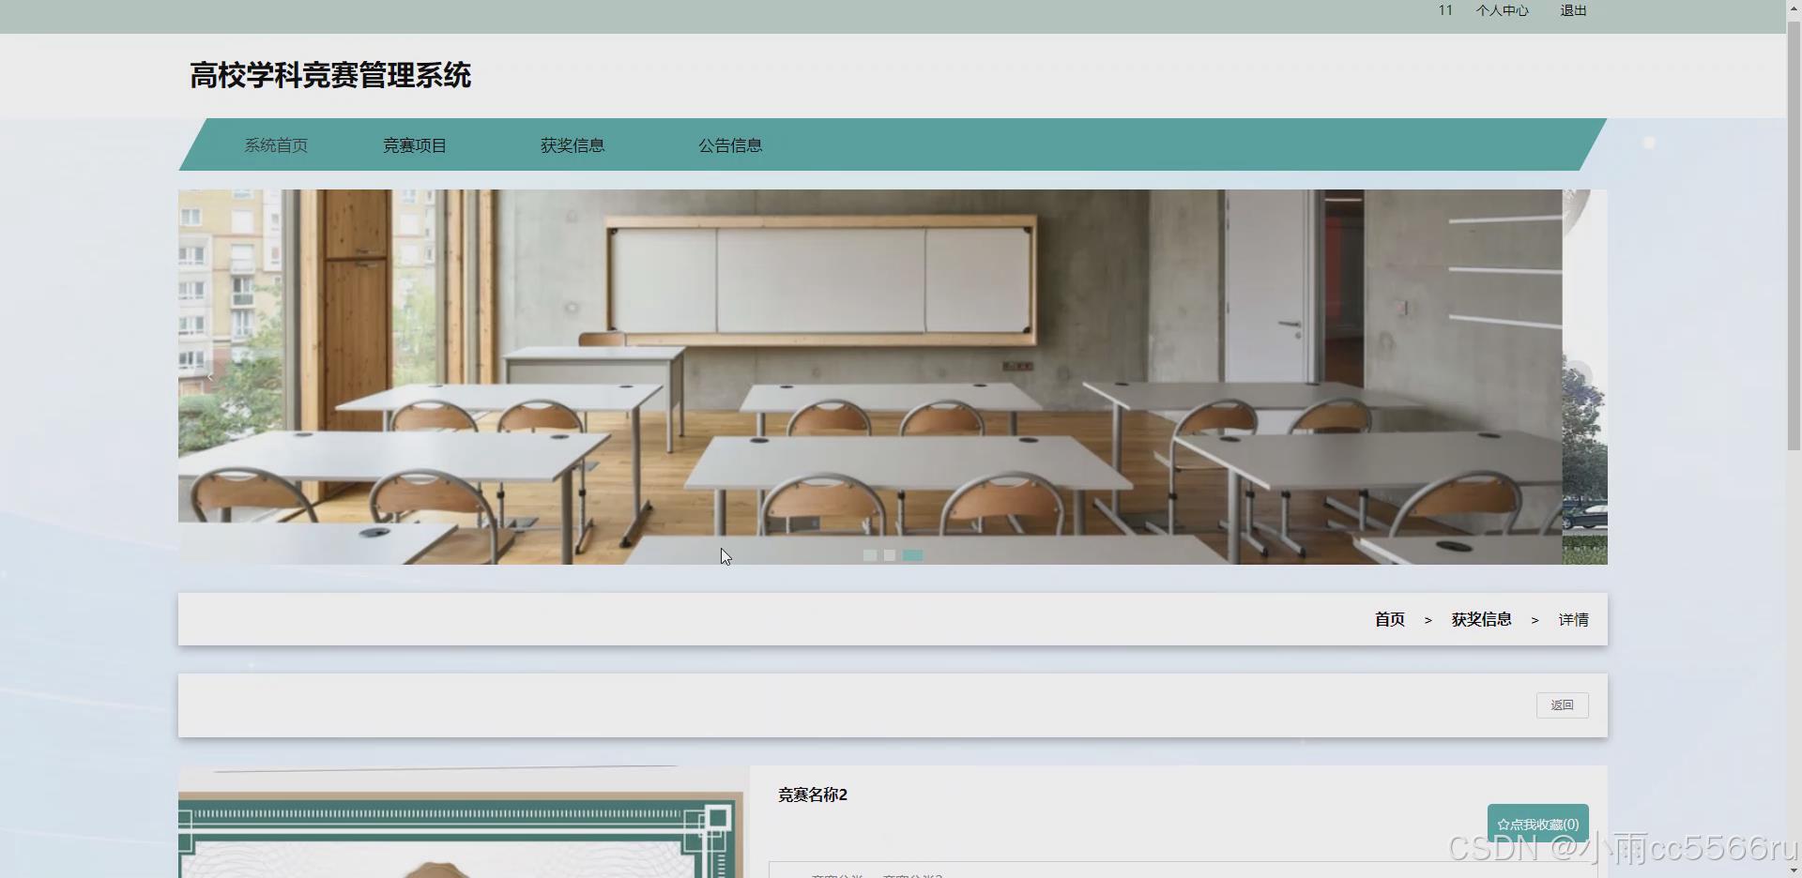Image resolution: width=1802 pixels, height=878 pixels.
Task: Click the 返回 button
Action: click(1562, 705)
